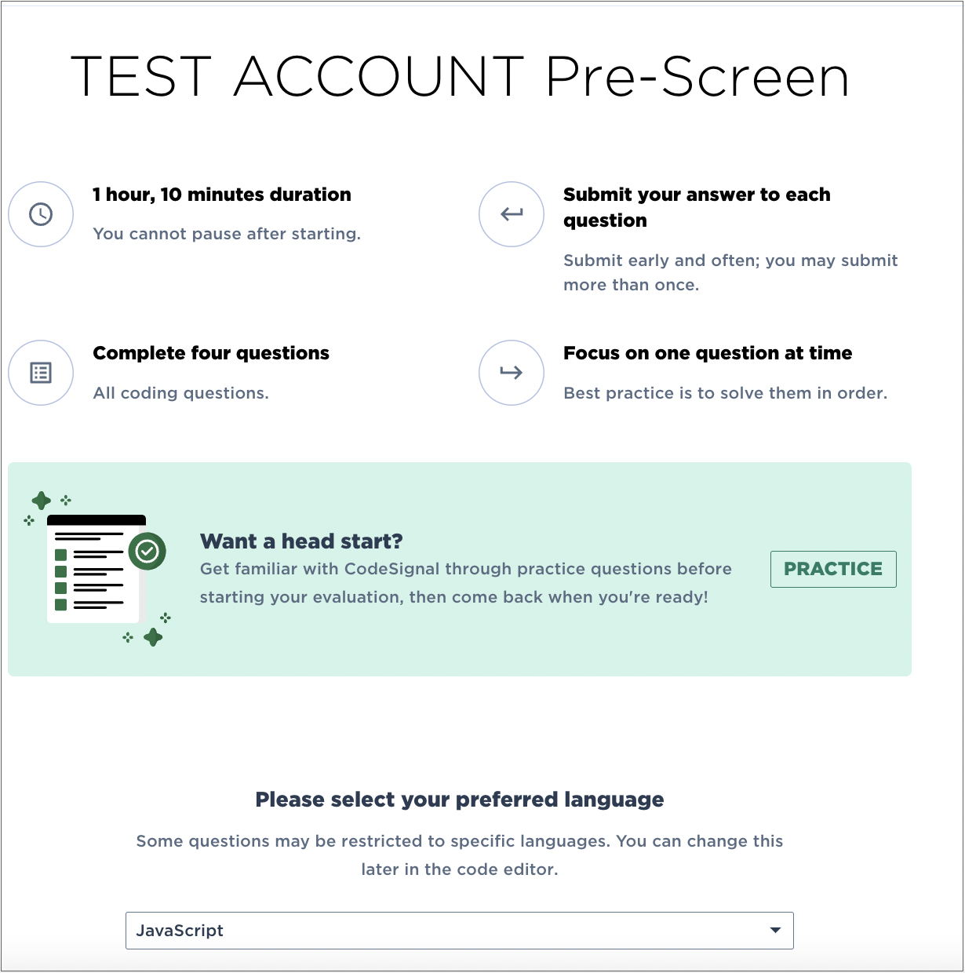Click the 'Focus on one question at time' heading
965x973 pixels.
coord(708,353)
